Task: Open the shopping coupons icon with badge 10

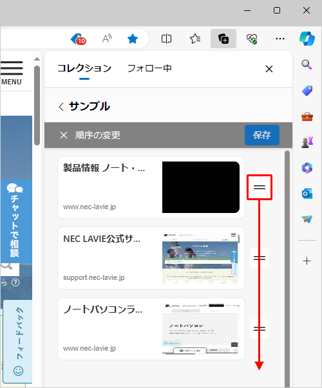Action: (79, 39)
